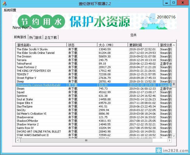Image resolution: width=190 pixels, height=155 pixels.
Task: Maximize the downloader window
Action: (x=174, y=3)
